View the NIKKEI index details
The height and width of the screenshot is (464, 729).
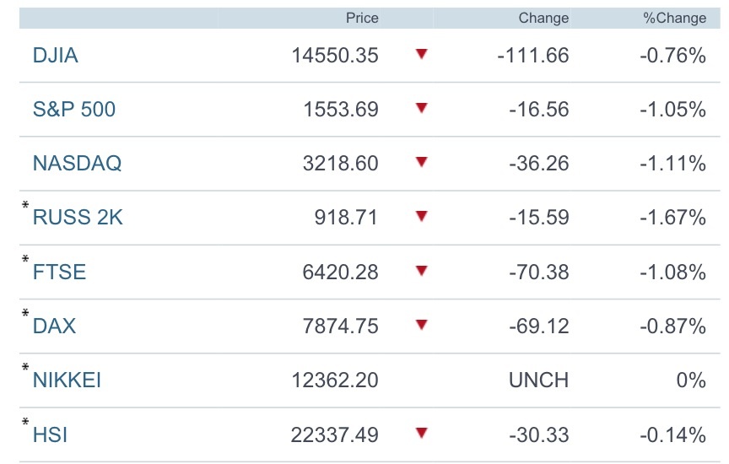(67, 380)
